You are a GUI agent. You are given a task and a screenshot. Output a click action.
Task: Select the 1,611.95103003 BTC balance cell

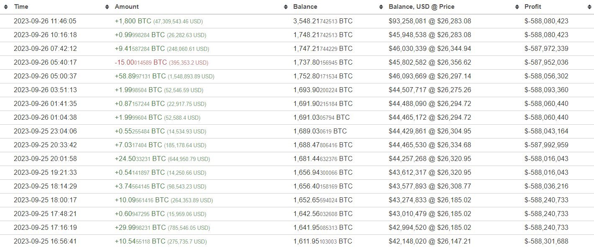pos(323,241)
